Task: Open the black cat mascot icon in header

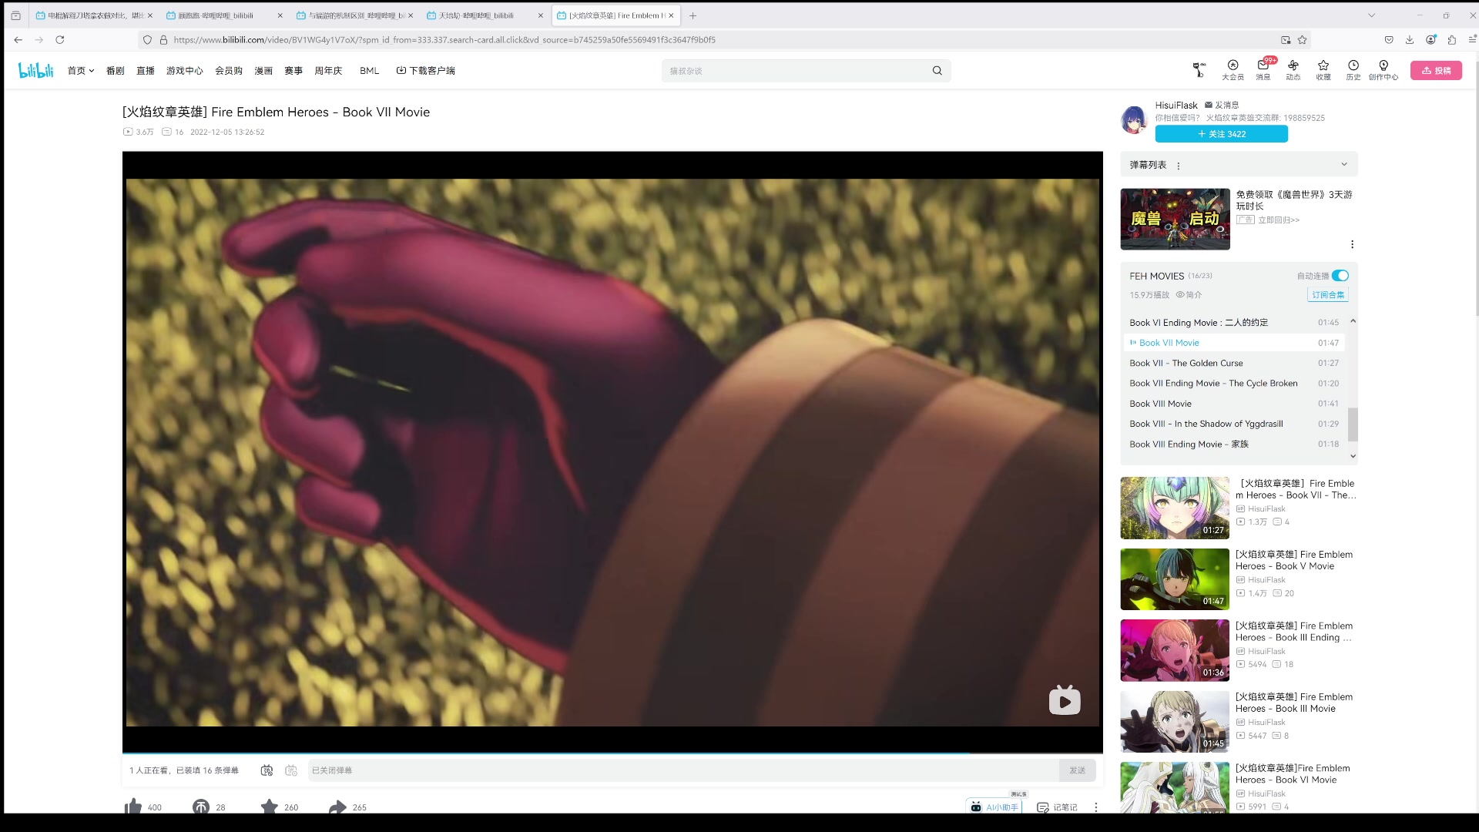Action: [1199, 70]
